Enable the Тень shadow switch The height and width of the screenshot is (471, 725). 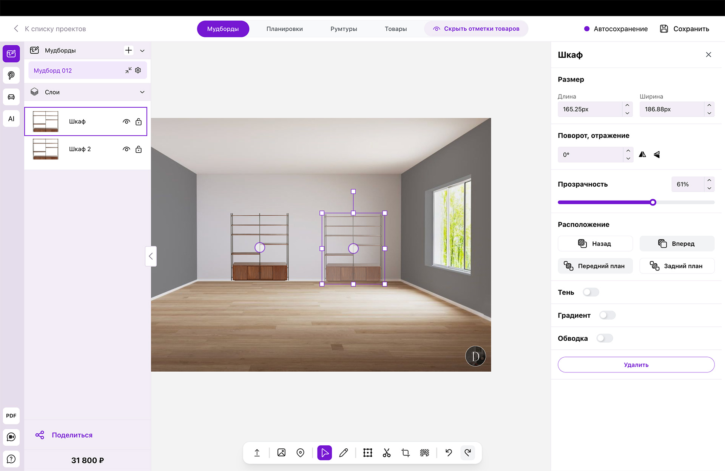[591, 292]
